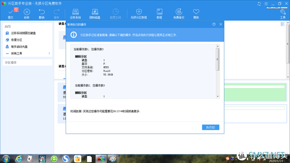This screenshot has width=290, height=163.
Task: Open the 免费备份 (free backup) icon
Action: point(179,11)
